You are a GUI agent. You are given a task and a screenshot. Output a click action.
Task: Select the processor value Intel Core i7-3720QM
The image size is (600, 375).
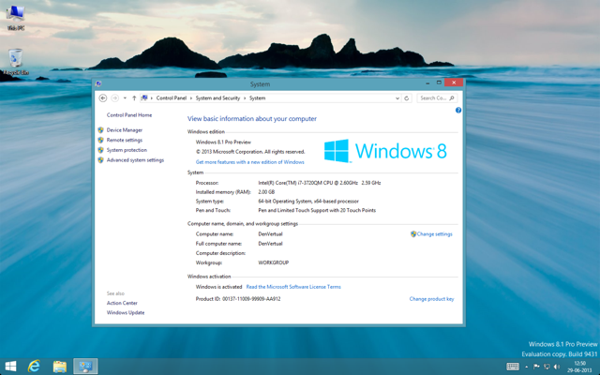pos(320,183)
